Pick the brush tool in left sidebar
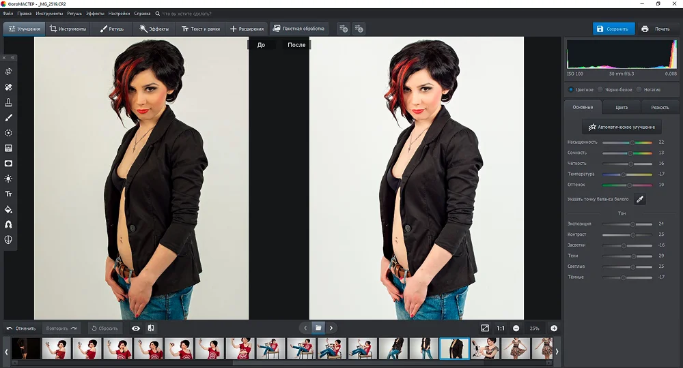 click(x=9, y=118)
